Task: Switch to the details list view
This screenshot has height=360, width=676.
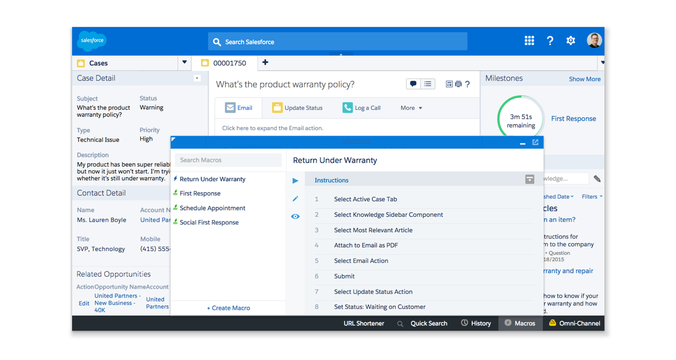Action: [428, 84]
